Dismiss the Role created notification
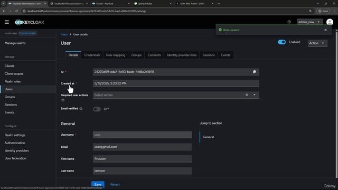Viewport: 338px width, 190px height. click(325, 30)
